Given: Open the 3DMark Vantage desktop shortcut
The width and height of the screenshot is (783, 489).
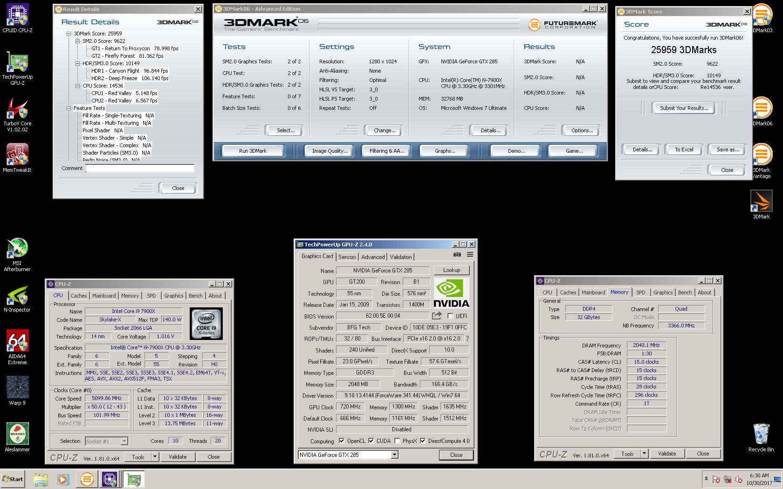Looking at the screenshot, I should point(762,161).
